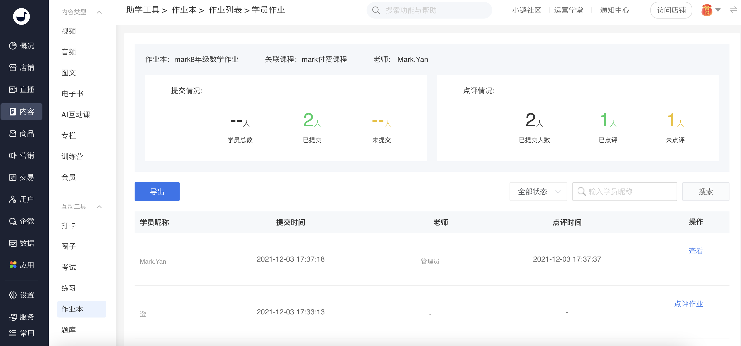Select 训练营 in content menu
Viewport: 741px width, 346px height.
[x=72, y=157]
